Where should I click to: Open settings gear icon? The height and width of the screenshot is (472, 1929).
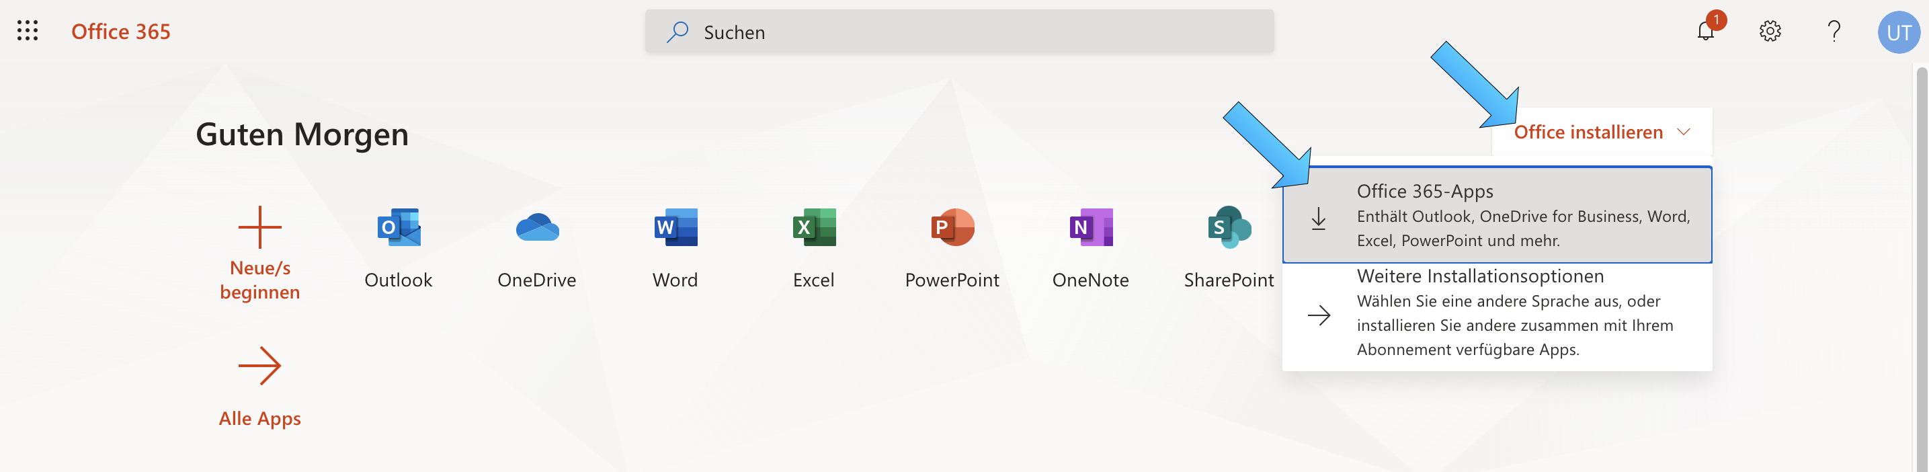1770,32
